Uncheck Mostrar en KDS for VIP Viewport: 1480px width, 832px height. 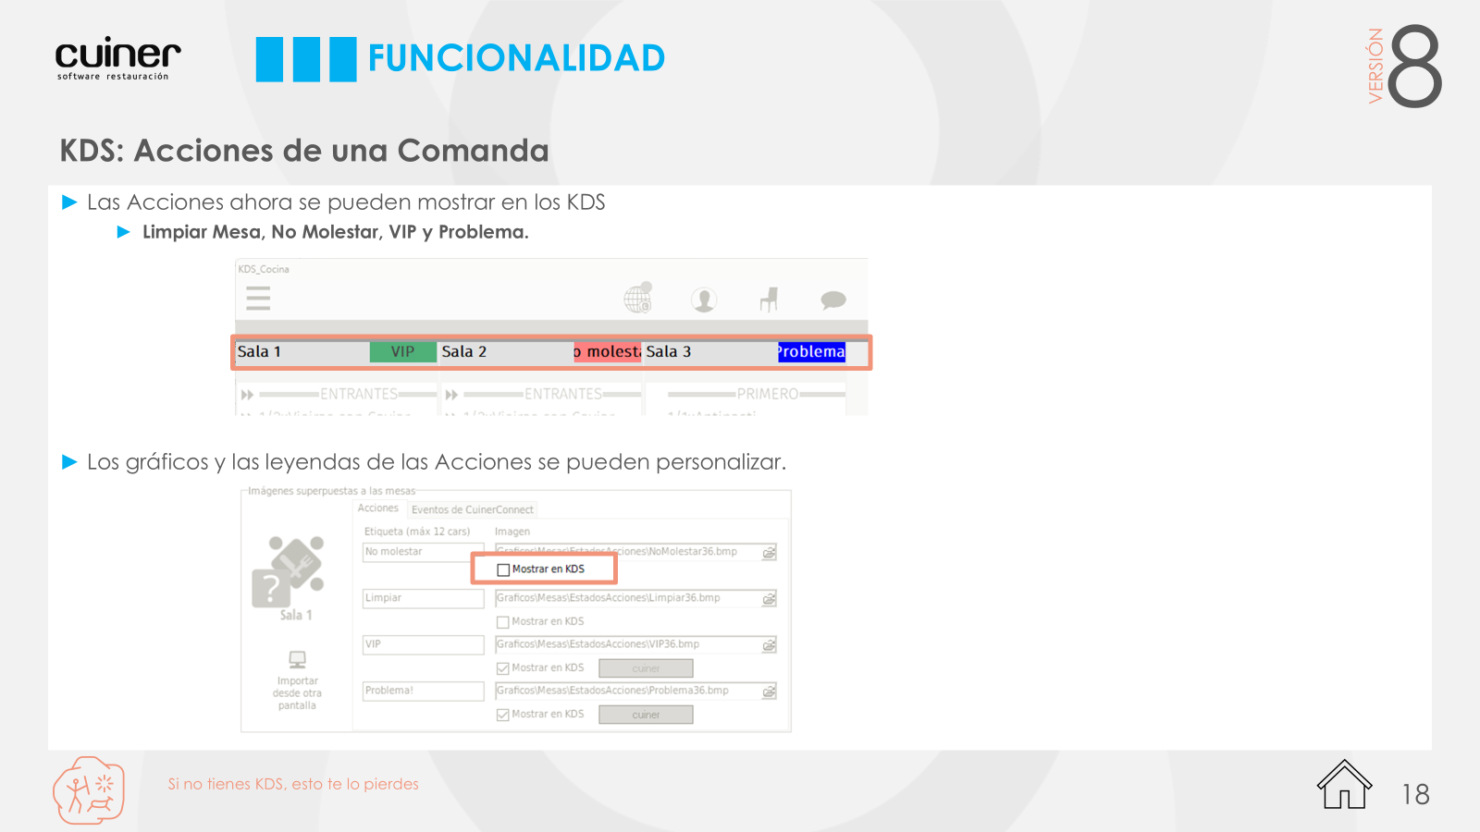503,668
